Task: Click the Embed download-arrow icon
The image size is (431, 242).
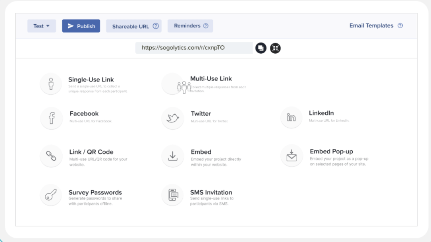Action: point(173,156)
